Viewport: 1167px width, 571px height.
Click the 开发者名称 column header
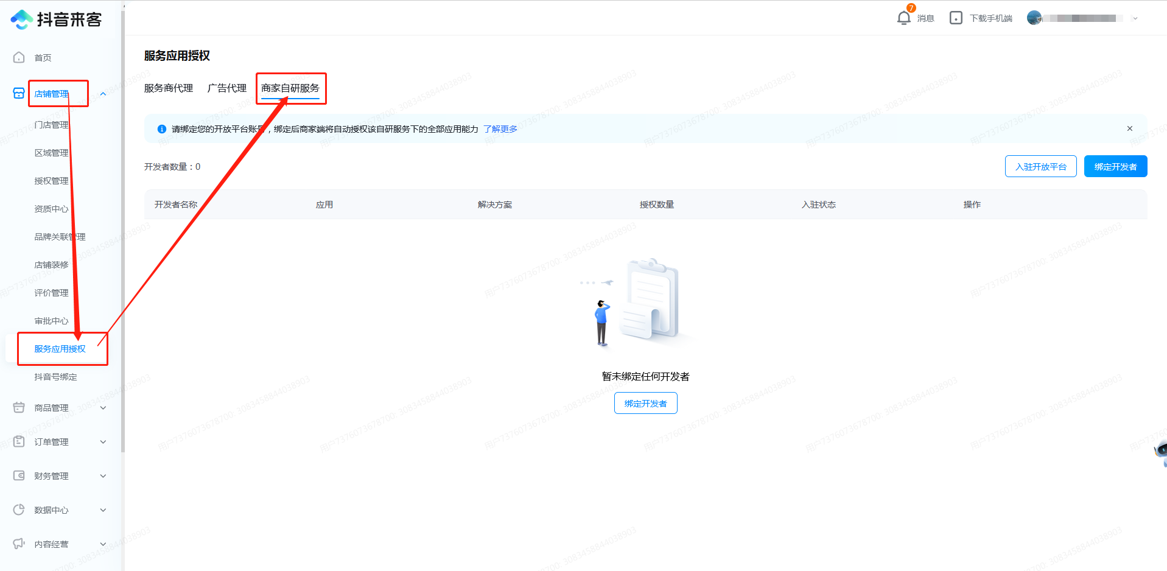(176, 205)
